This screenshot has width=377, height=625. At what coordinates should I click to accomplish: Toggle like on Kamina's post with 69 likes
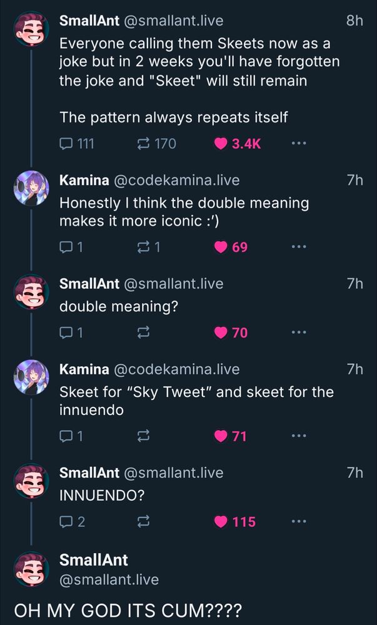click(x=221, y=247)
